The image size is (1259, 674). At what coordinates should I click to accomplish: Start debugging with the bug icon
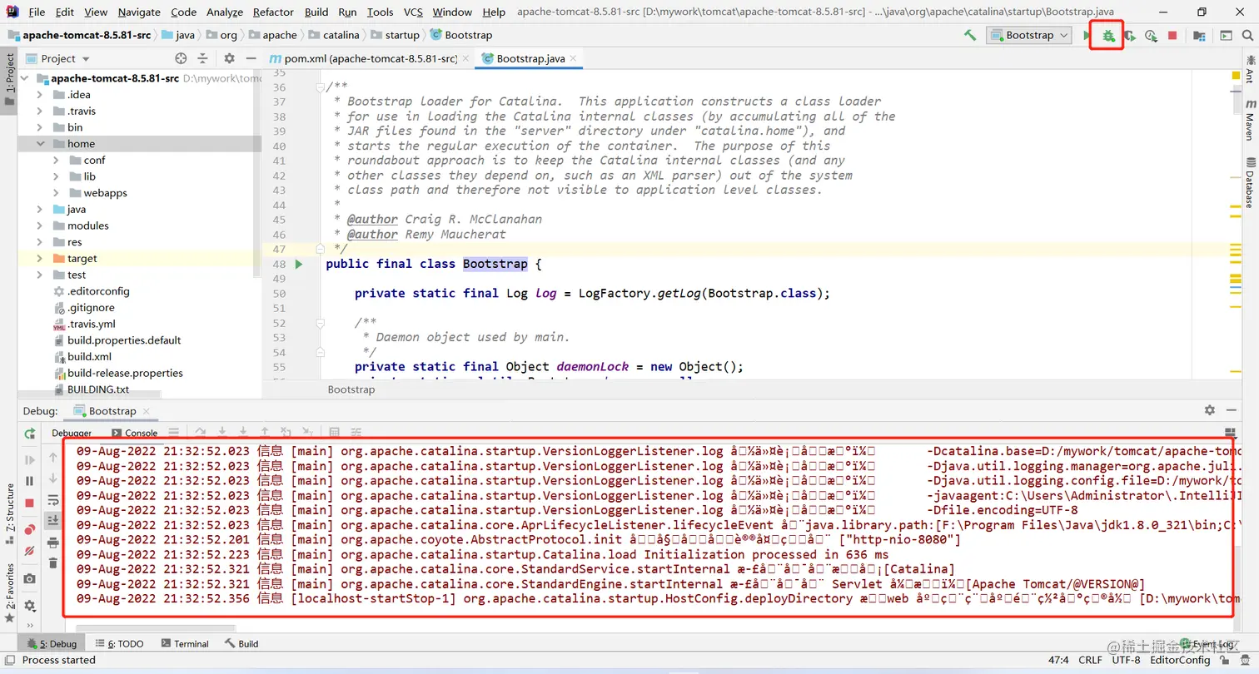click(x=1108, y=35)
